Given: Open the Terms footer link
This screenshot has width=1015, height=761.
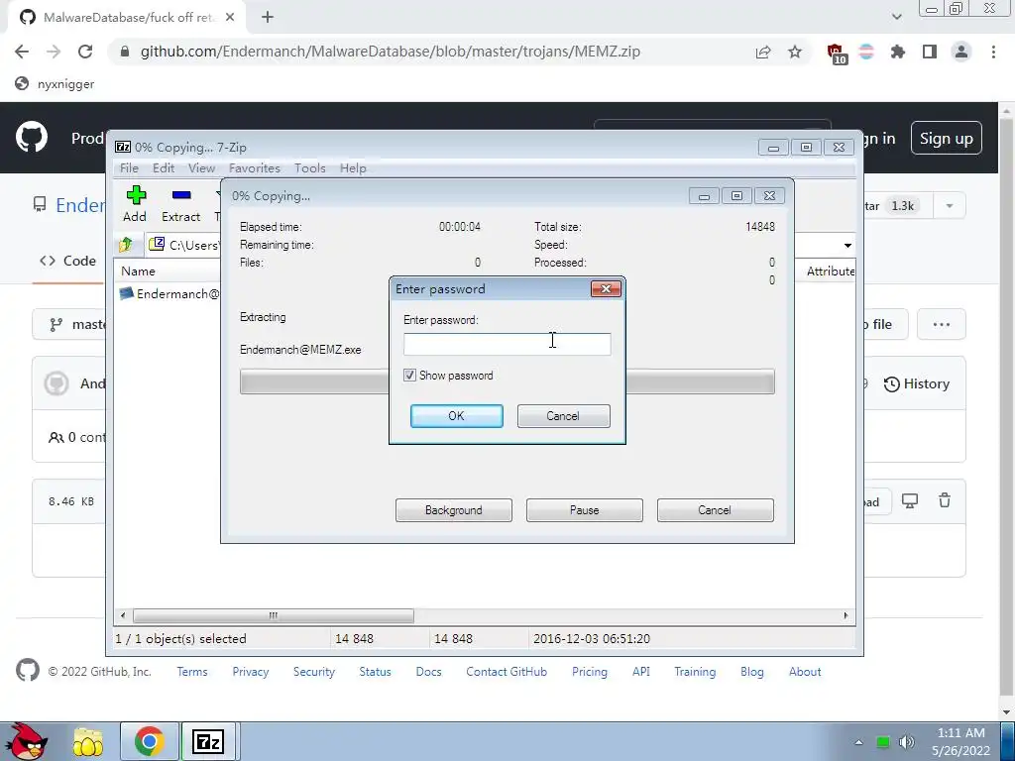Looking at the screenshot, I should 192,672.
